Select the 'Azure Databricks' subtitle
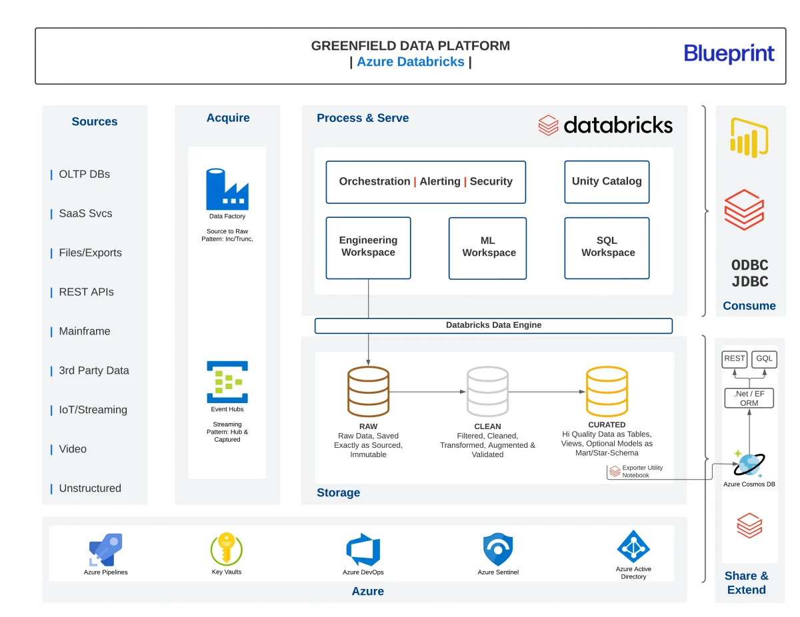Viewport: 800px width, 617px height. [411, 62]
